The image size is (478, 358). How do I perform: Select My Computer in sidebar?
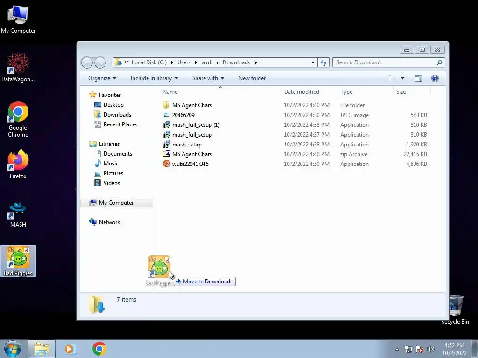[117, 203]
